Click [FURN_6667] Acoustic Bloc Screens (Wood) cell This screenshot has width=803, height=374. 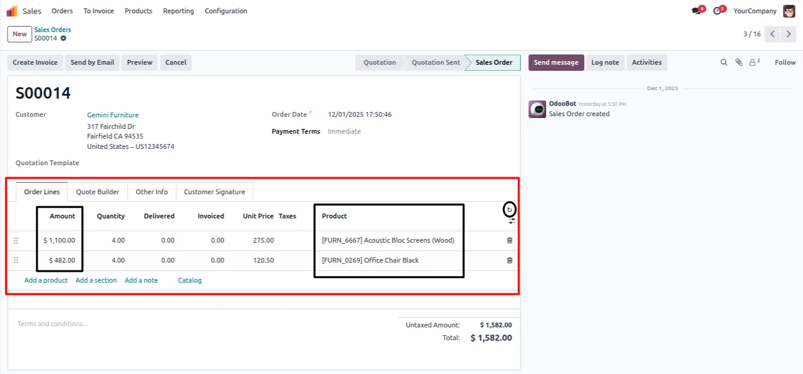coord(388,240)
